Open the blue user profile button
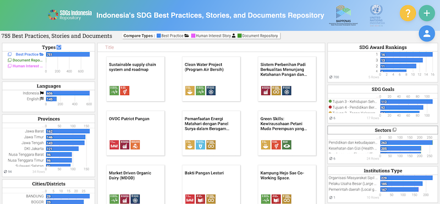The width and height of the screenshot is (440, 204). coord(427,34)
